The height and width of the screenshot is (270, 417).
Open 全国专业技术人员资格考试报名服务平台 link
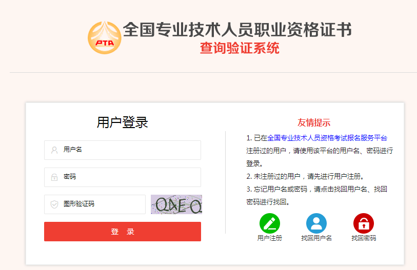[x=327, y=138]
